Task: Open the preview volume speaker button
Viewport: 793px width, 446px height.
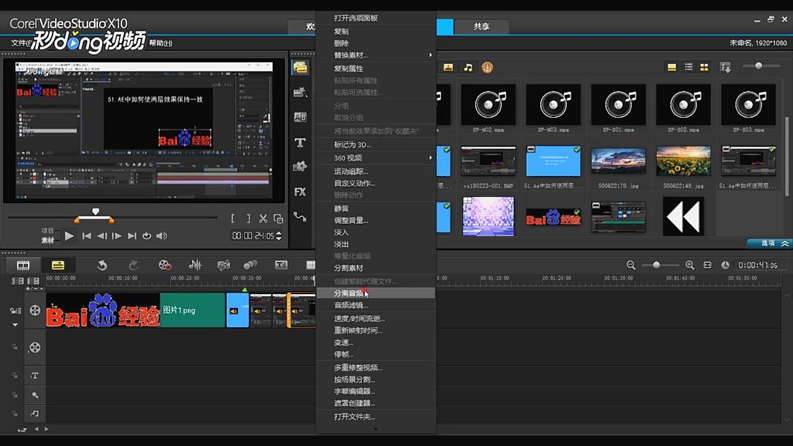Action: pyautogui.click(x=162, y=236)
